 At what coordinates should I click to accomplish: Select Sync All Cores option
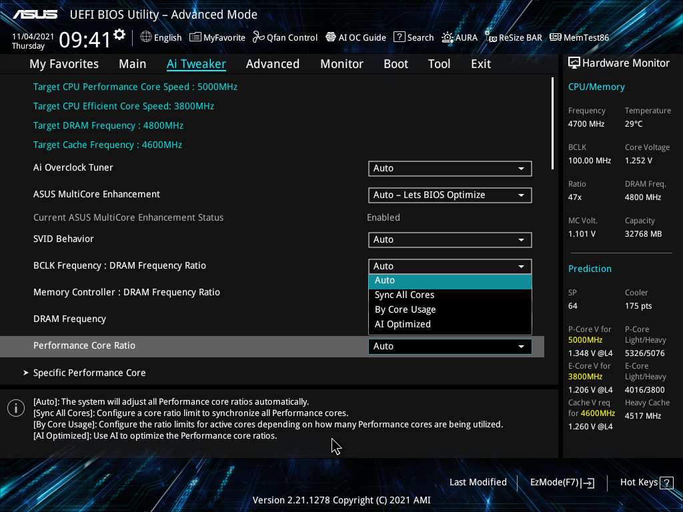(x=450, y=295)
